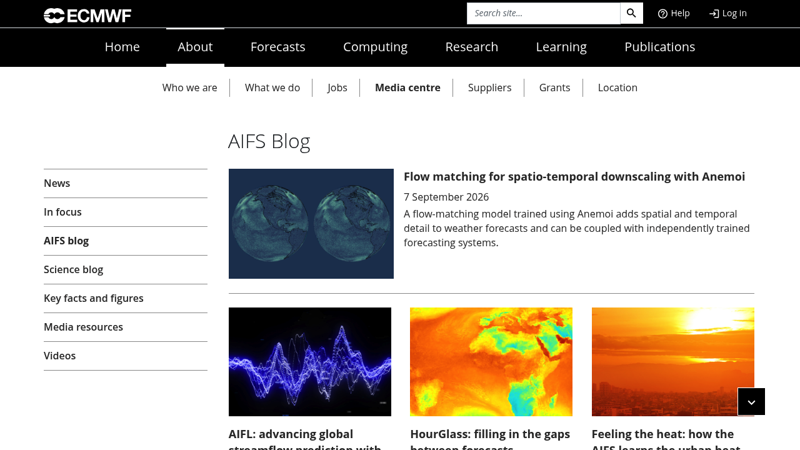Select In focus in the sidebar
800x450 pixels.
point(126,212)
